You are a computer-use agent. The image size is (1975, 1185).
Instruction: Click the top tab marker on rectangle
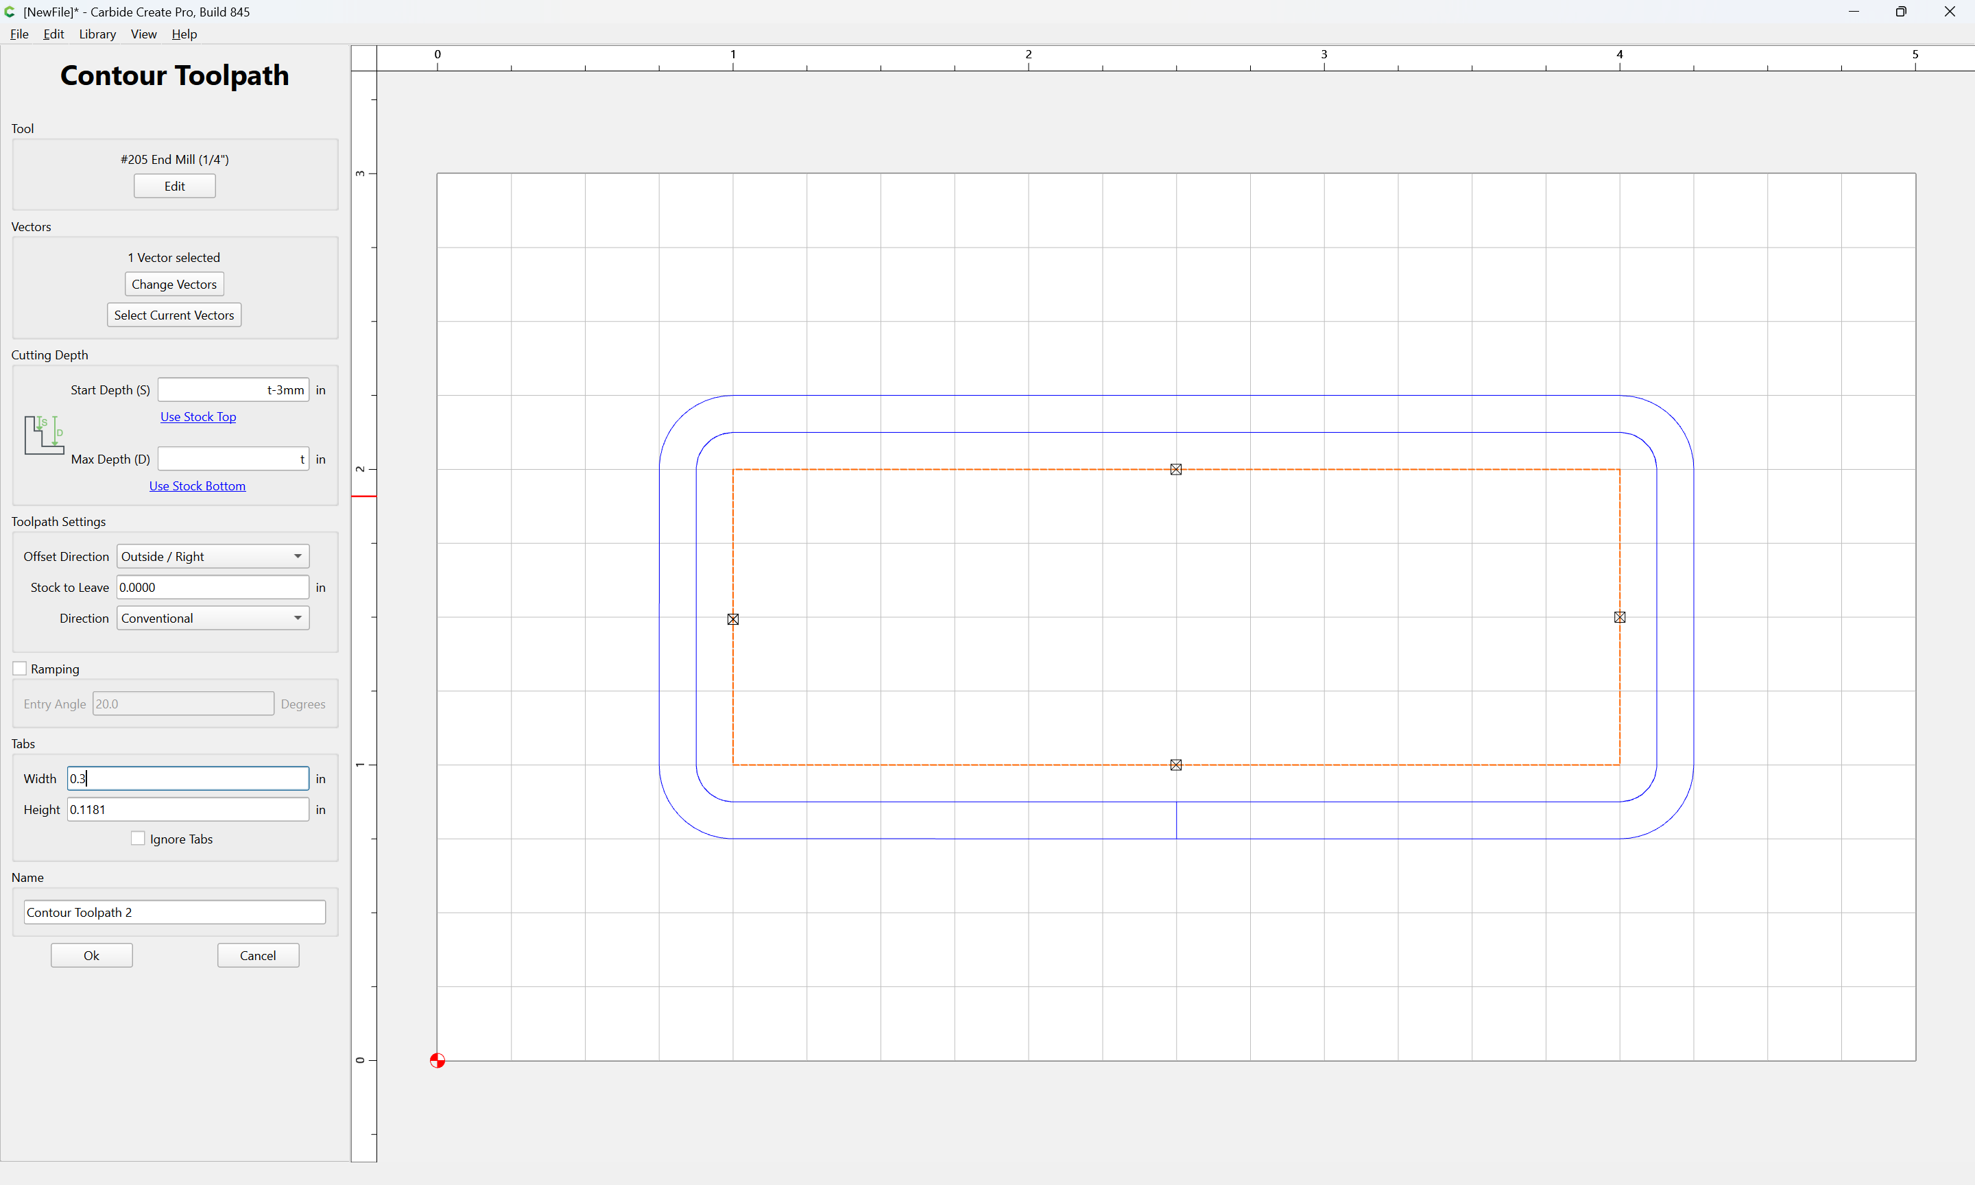coord(1176,470)
